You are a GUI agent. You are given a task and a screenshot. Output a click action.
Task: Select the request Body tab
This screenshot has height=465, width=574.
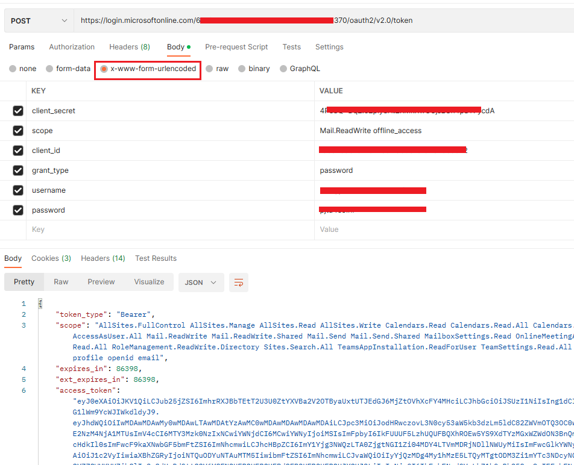coord(178,47)
